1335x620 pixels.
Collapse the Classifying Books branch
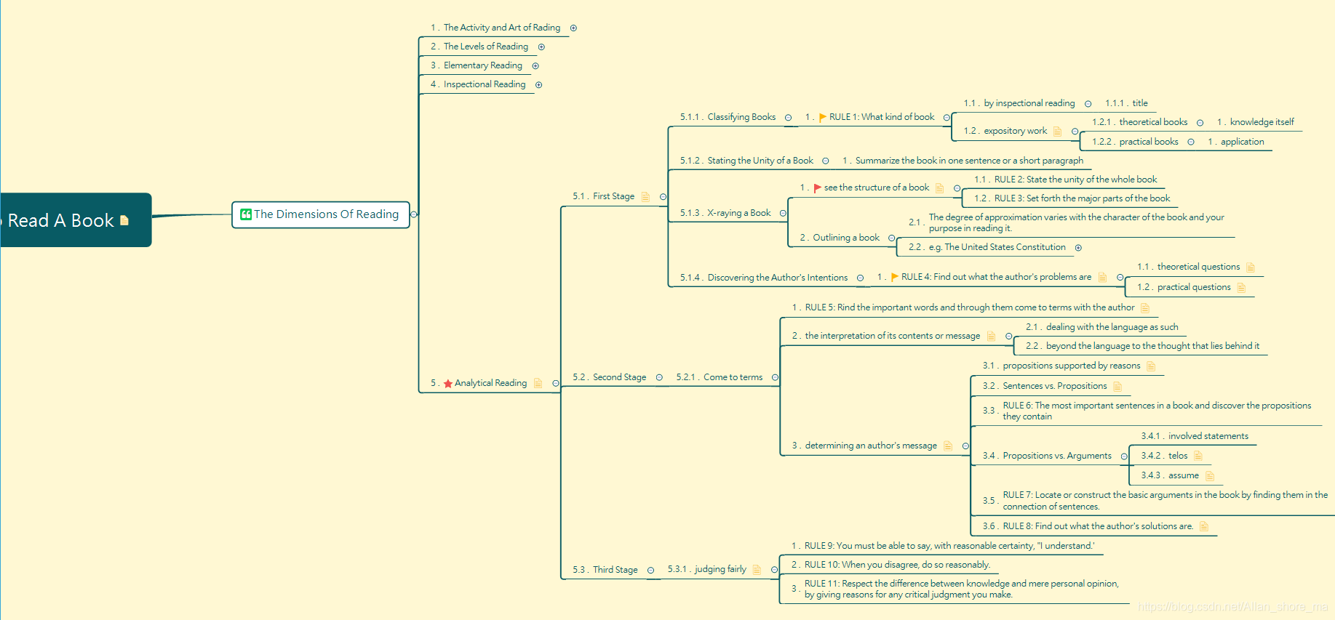click(x=788, y=118)
